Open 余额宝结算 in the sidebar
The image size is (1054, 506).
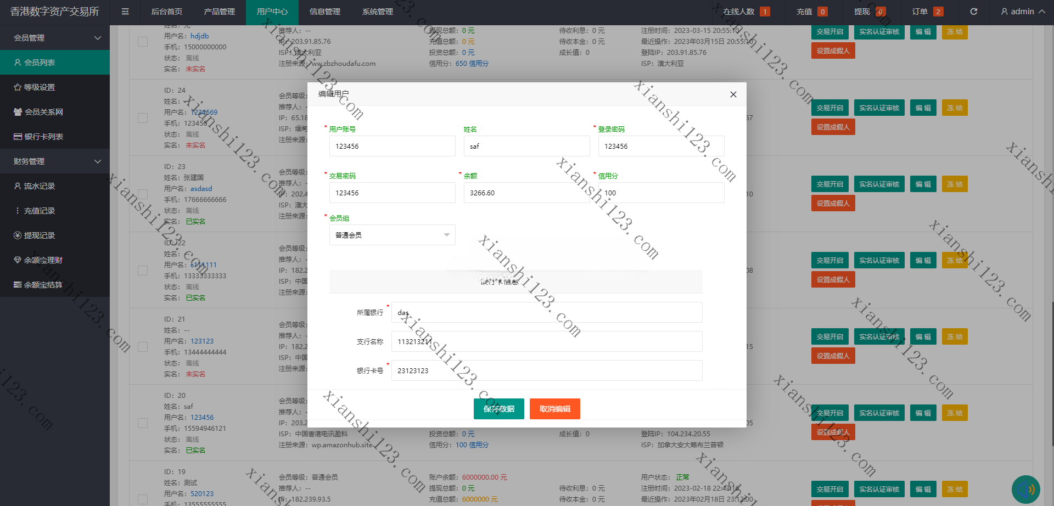point(55,285)
